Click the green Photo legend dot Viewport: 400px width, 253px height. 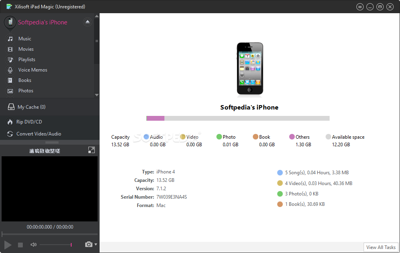pos(219,137)
